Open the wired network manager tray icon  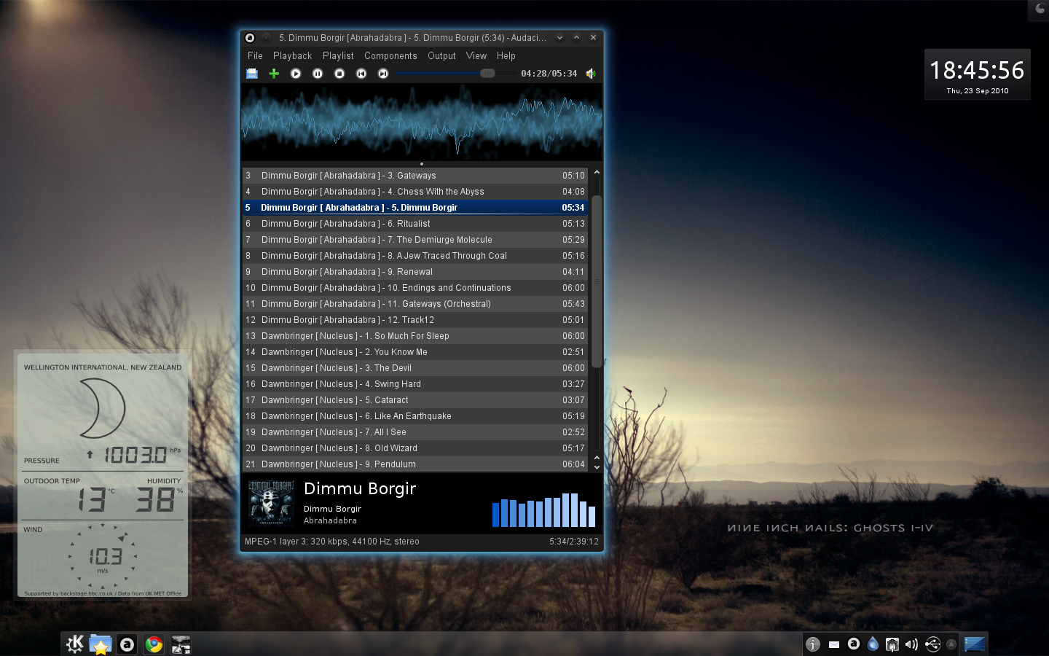(x=892, y=644)
